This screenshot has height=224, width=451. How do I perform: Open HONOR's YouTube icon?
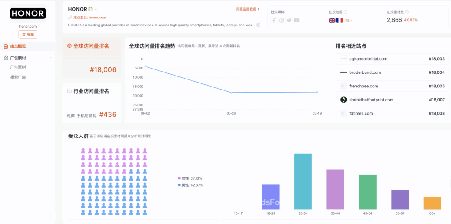click(296, 20)
